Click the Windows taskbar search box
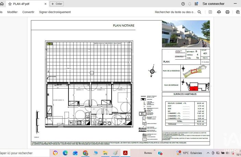The image size is (241, 157). (x=25, y=153)
